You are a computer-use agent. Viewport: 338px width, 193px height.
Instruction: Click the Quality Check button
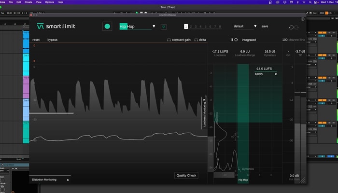click(186, 175)
